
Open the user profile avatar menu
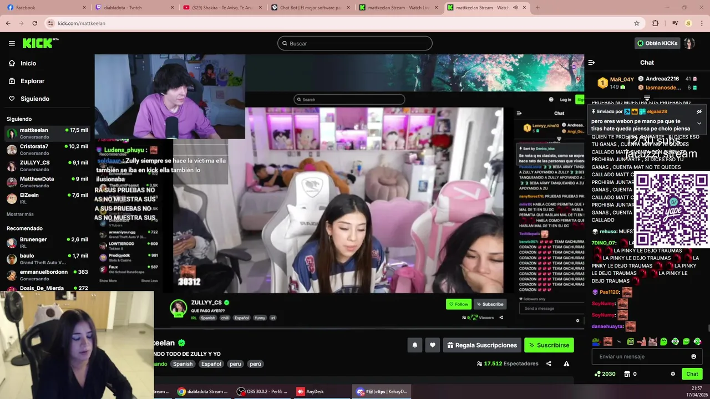pyautogui.click(x=689, y=43)
